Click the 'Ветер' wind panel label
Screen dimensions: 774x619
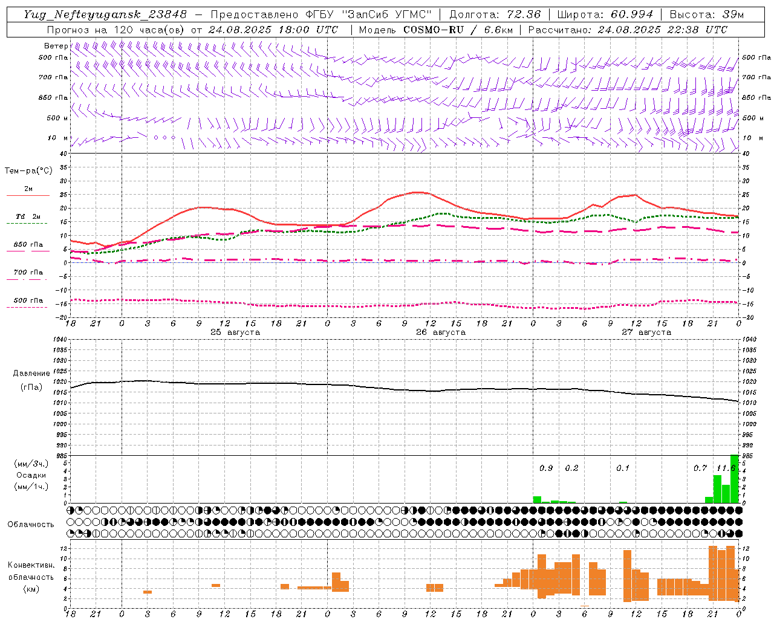click(56, 46)
